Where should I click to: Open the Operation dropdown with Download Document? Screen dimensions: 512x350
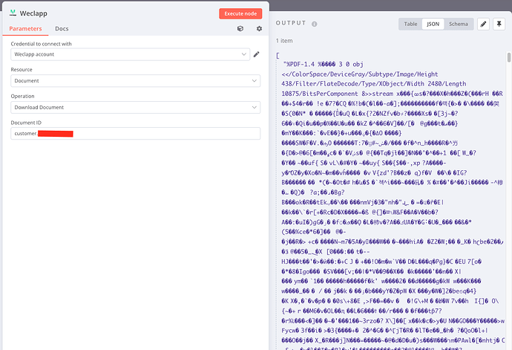point(136,107)
